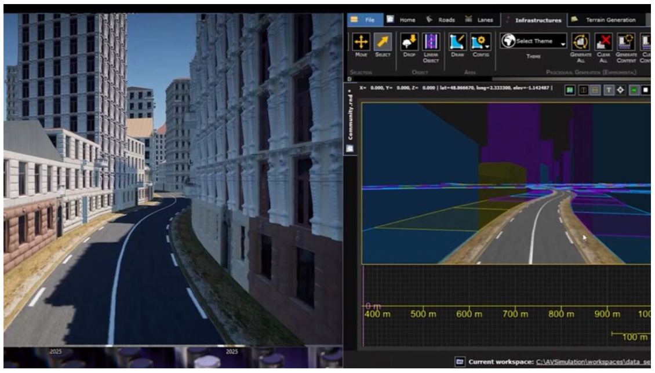Run Generate All procedural generation

(x=581, y=42)
